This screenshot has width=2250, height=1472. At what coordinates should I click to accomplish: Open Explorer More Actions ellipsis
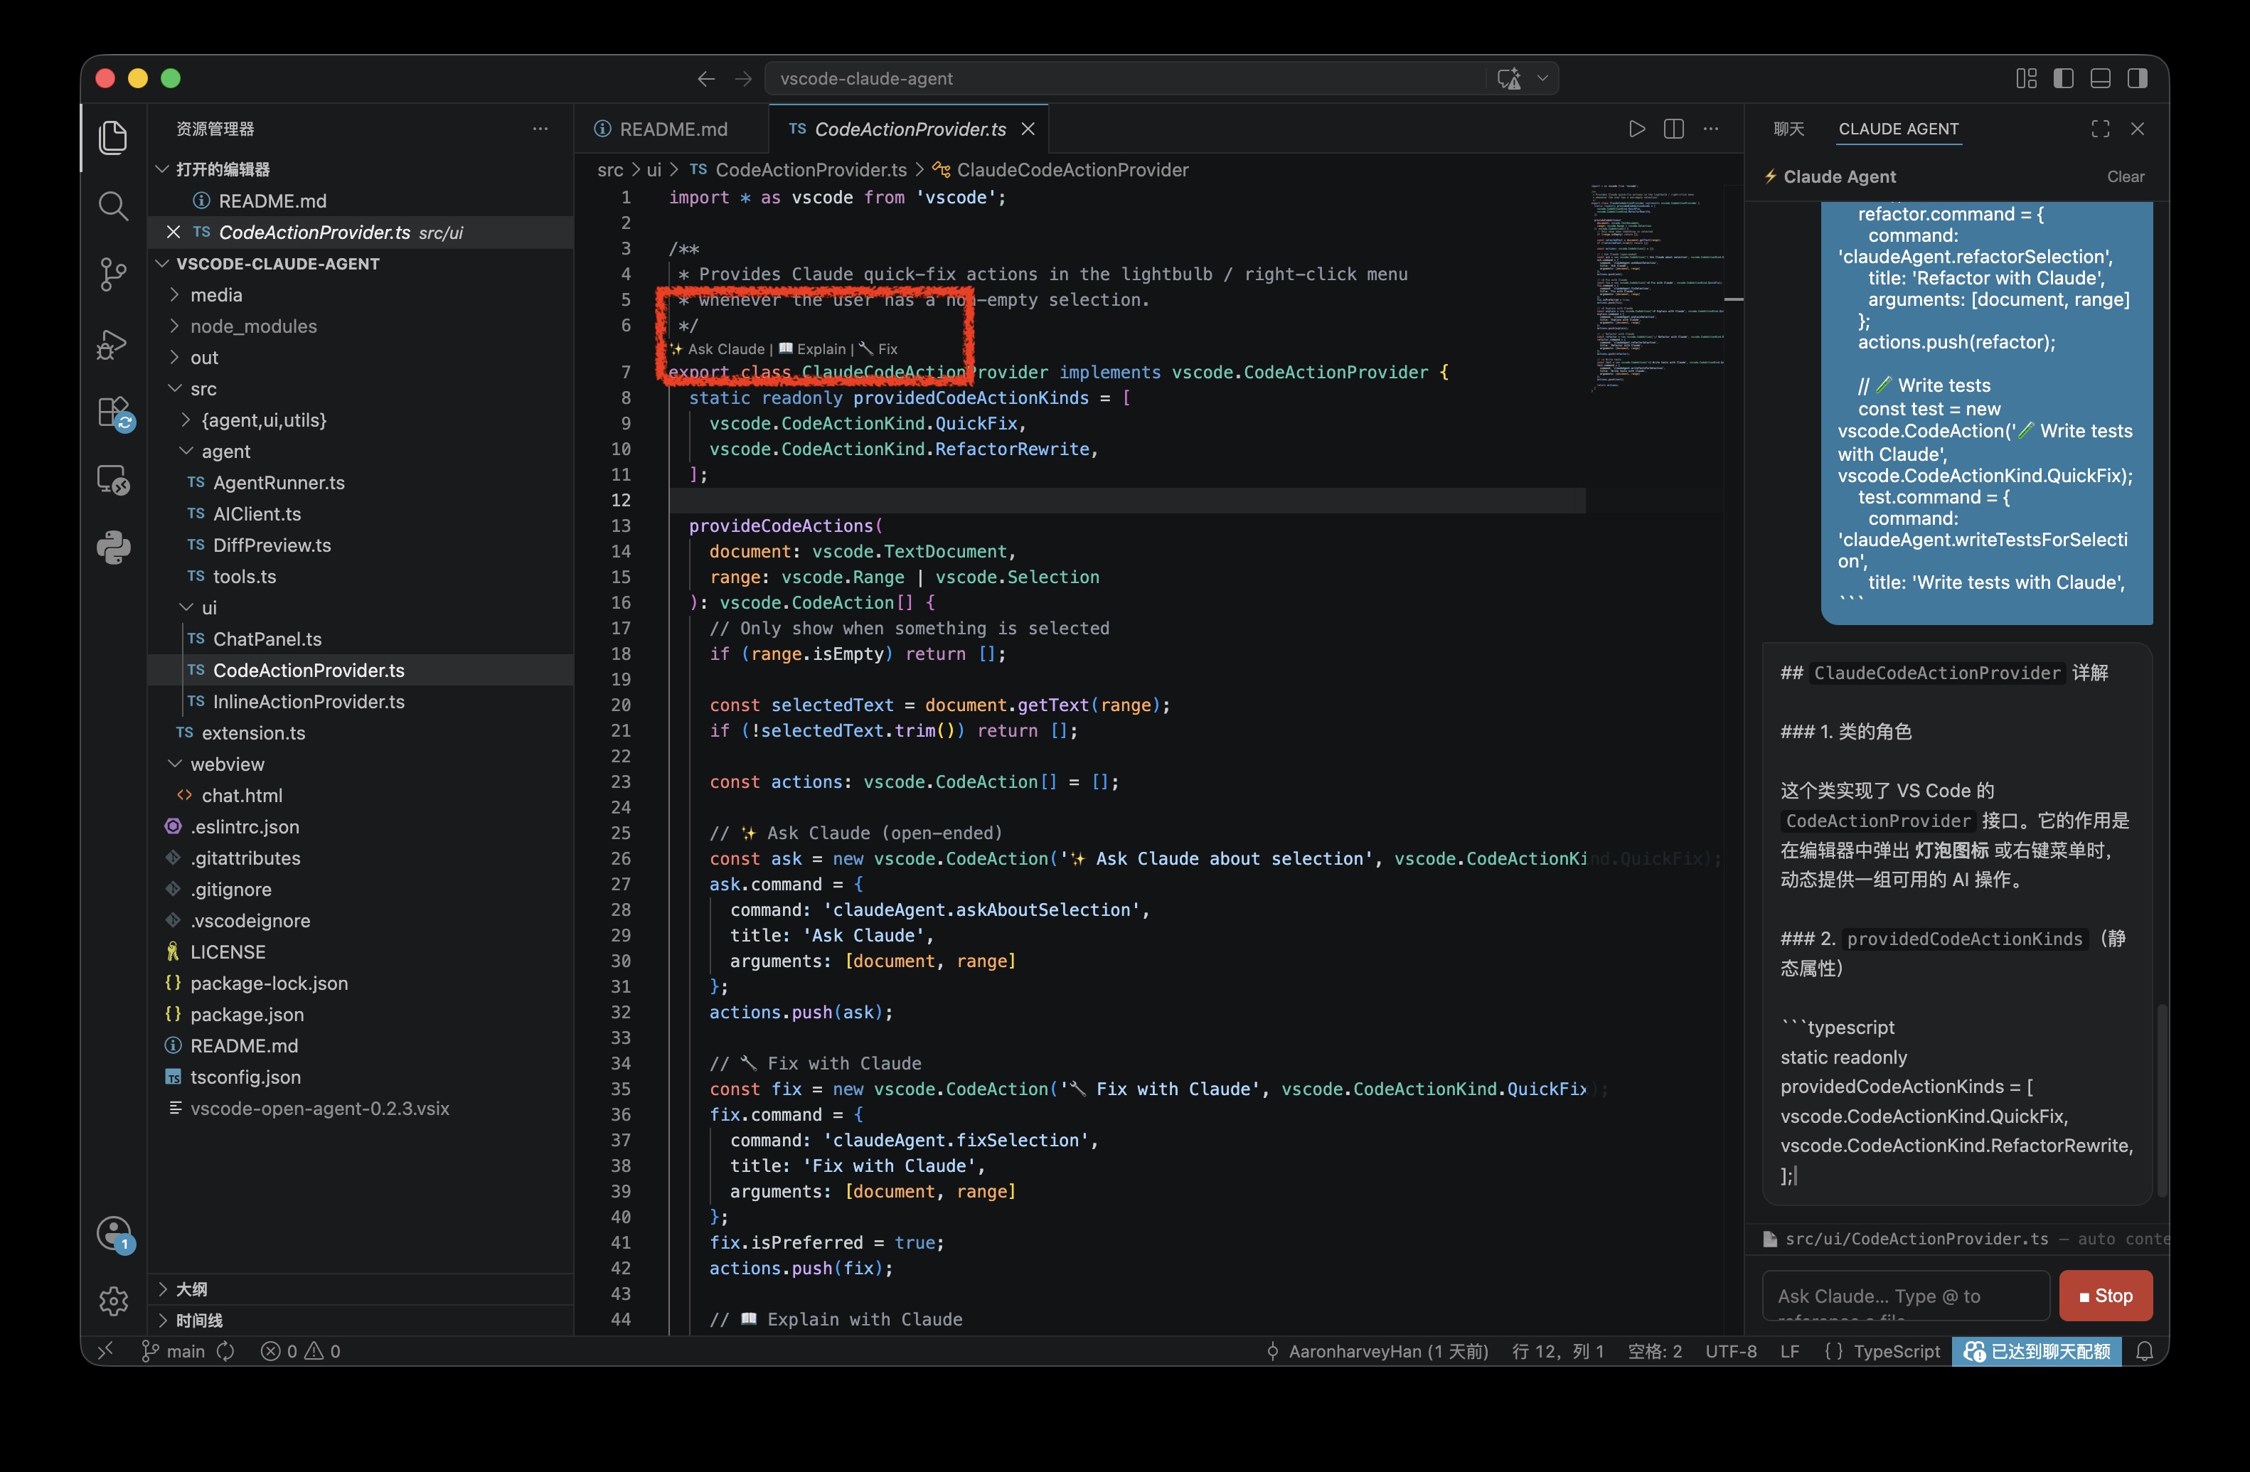point(540,129)
